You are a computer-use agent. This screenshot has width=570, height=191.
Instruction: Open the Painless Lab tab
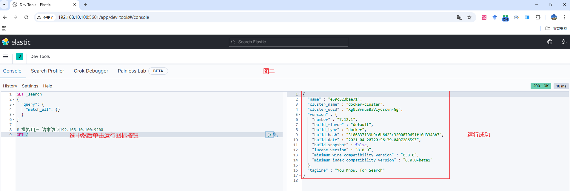pyautogui.click(x=132, y=71)
